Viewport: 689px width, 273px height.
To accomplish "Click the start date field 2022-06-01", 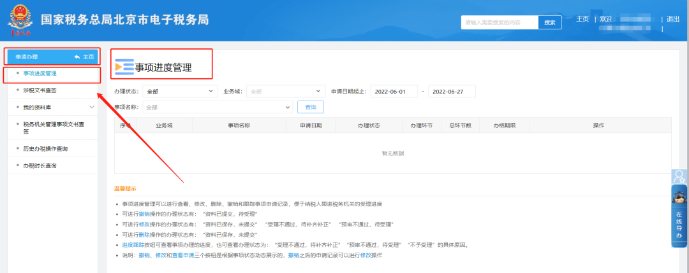I will pos(394,92).
